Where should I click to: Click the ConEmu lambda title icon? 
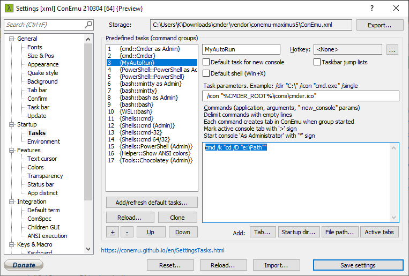tap(9, 8)
